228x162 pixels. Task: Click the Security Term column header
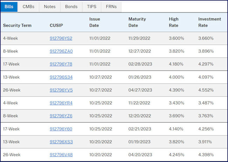pos(17,25)
